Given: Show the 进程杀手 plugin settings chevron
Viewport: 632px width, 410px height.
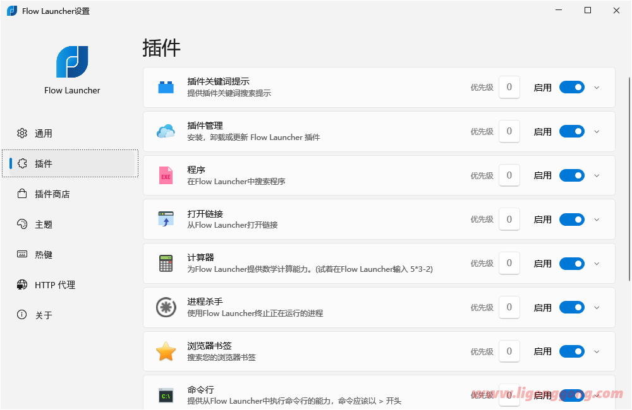Looking at the screenshot, I should [x=597, y=308].
